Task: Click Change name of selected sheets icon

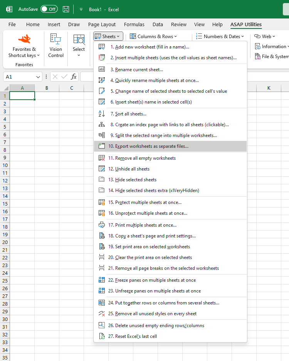Action: pyautogui.click(x=102, y=91)
